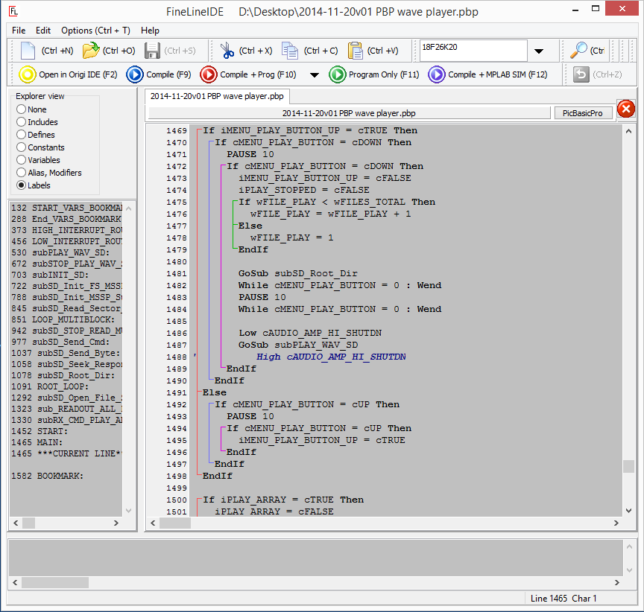Click the Program Only (F11) label
Screen dimensions: 644x612
point(384,74)
